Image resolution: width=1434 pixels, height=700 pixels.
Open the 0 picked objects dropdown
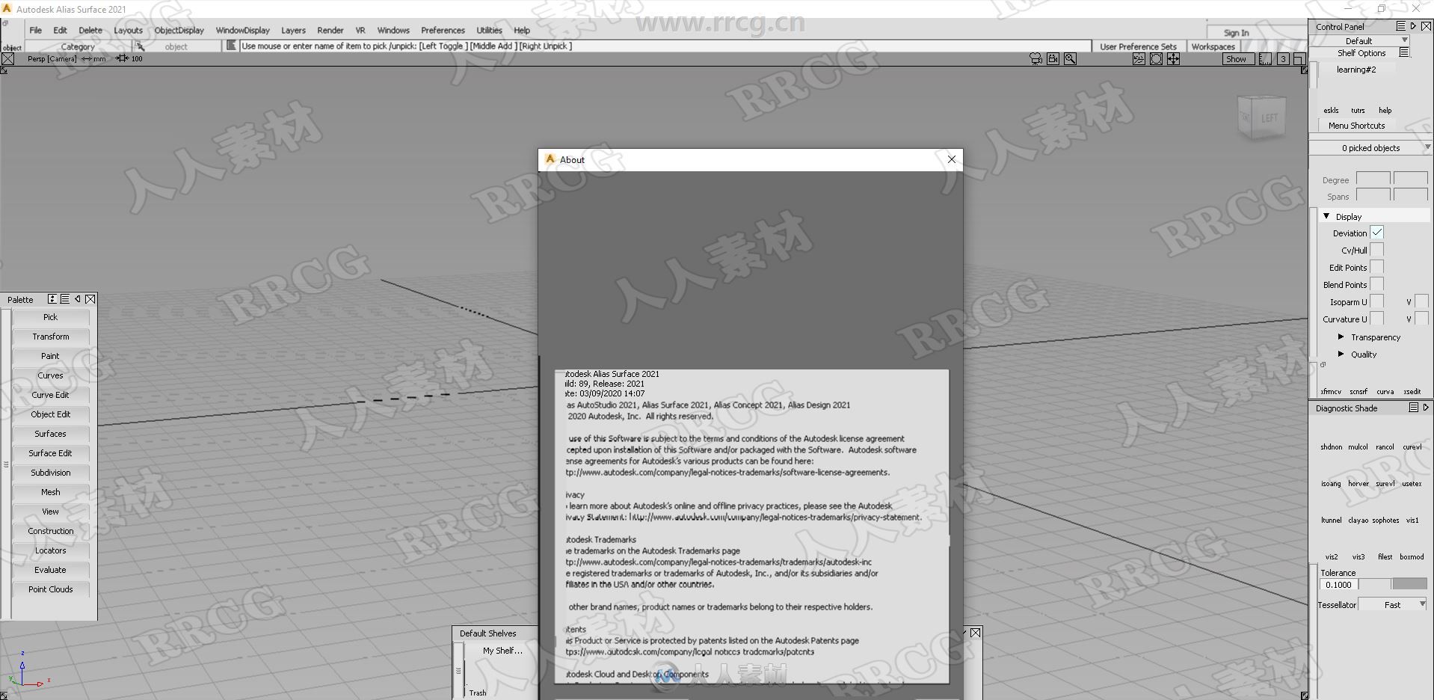click(x=1370, y=147)
